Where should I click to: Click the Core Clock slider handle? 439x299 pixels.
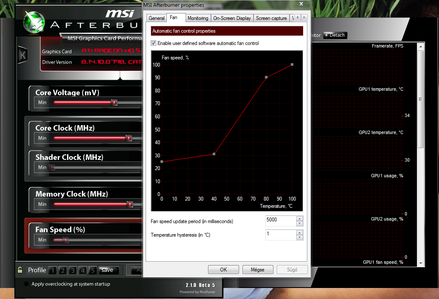point(129,138)
